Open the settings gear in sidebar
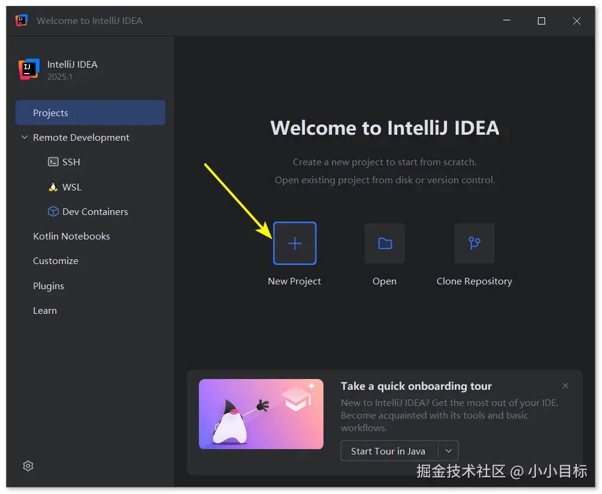This screenshot has width=602, height=494. click(x=28, y=466)
